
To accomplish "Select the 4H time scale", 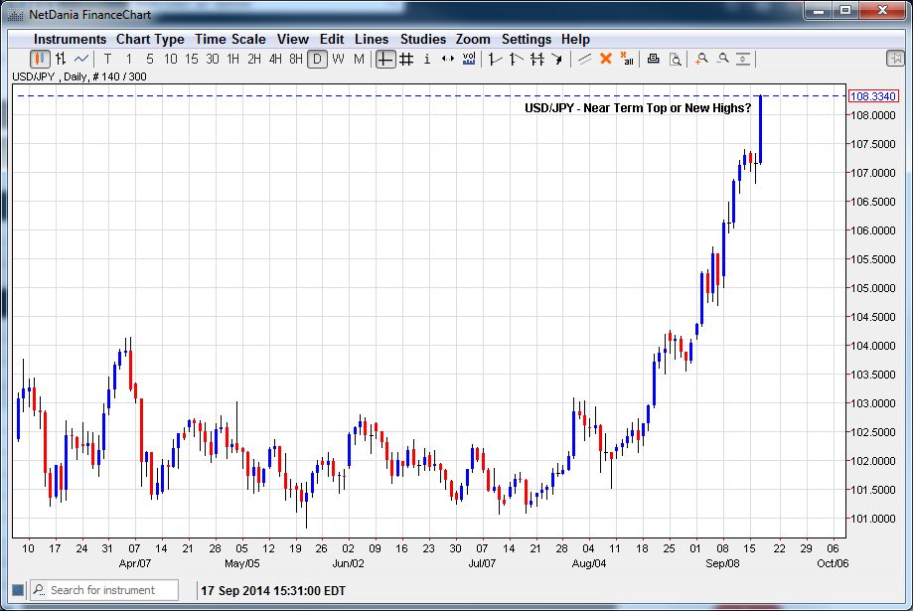I will click(x=275, y=59).
